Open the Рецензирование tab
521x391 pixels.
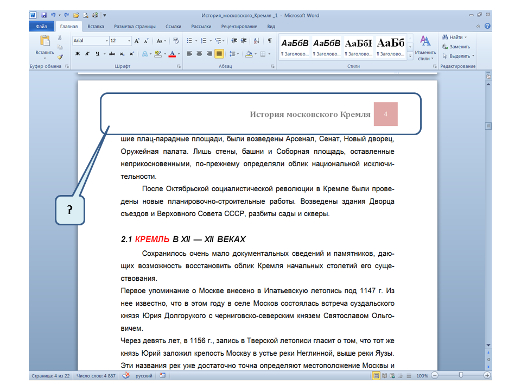pos(239,26)
